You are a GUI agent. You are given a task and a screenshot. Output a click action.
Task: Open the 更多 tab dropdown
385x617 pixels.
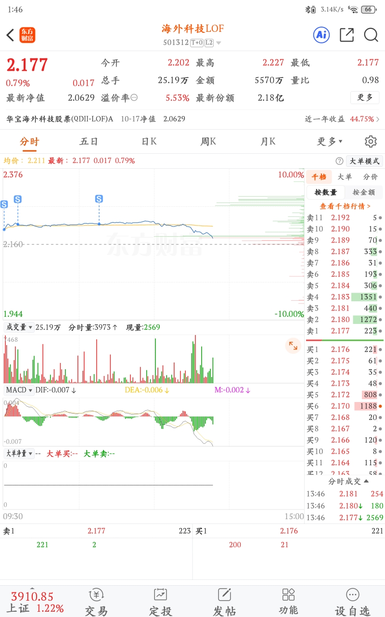click(x=330, y=141)
